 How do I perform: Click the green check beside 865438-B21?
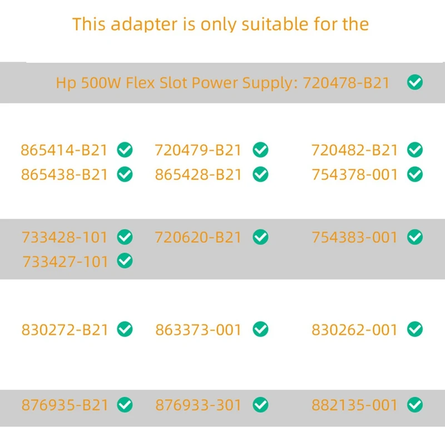125,174
